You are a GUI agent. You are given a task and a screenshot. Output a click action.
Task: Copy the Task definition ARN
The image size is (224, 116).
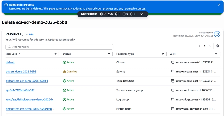point(173,81)
